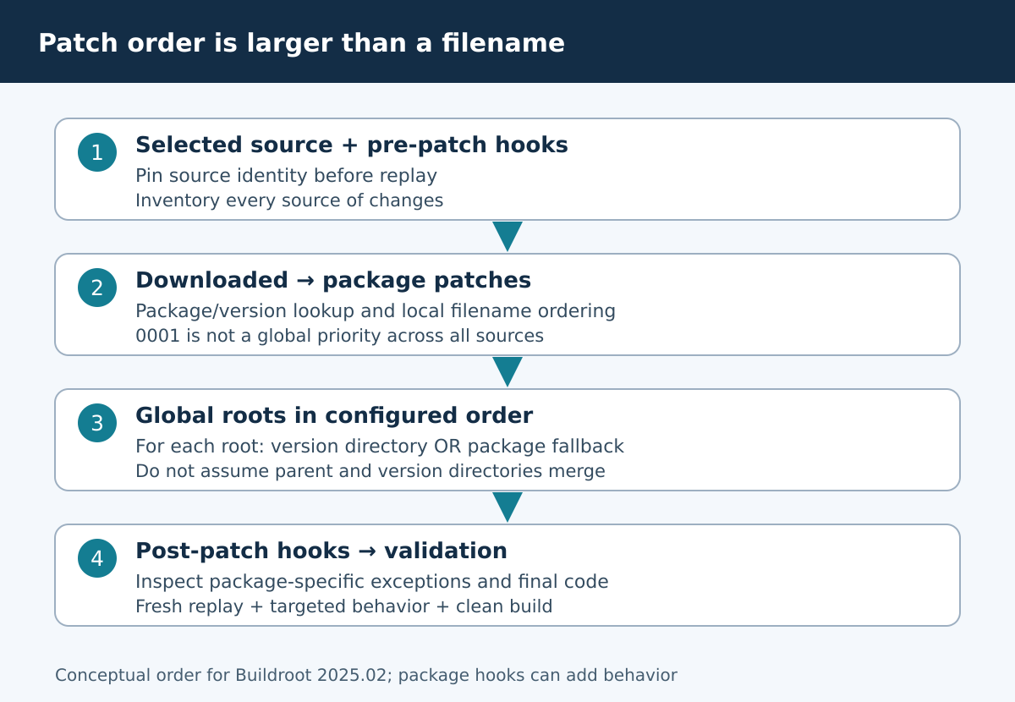Click the text "Inventory every source of changes"
This screenshot has height=702, width=1015.
coord(289,200)
